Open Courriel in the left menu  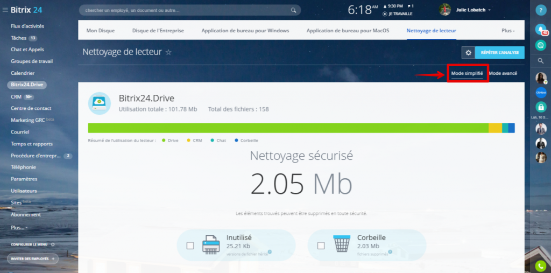(x=20, y=132)
